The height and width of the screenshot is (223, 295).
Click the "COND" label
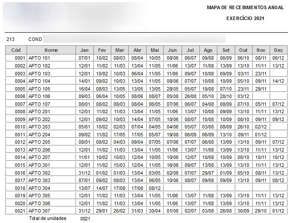coord(35,39)
